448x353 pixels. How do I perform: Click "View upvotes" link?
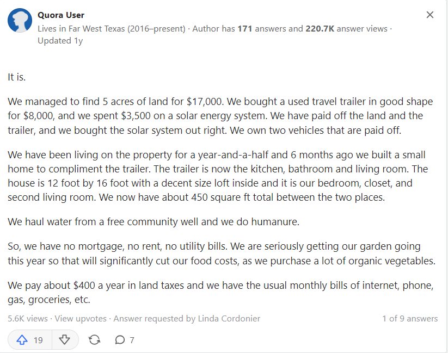pos(81,319)
